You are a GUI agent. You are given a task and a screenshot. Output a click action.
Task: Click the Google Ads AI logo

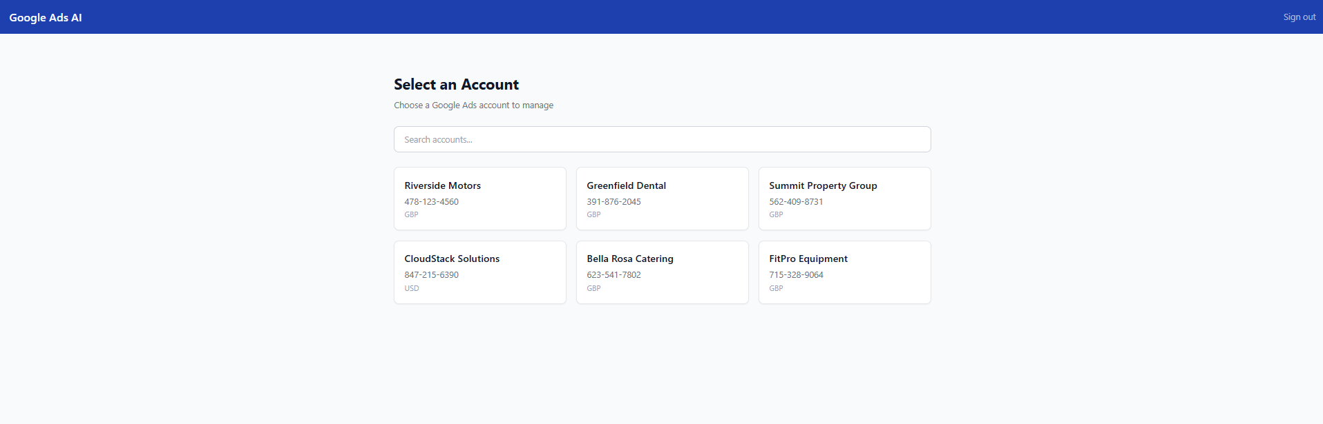coord(46,17)
